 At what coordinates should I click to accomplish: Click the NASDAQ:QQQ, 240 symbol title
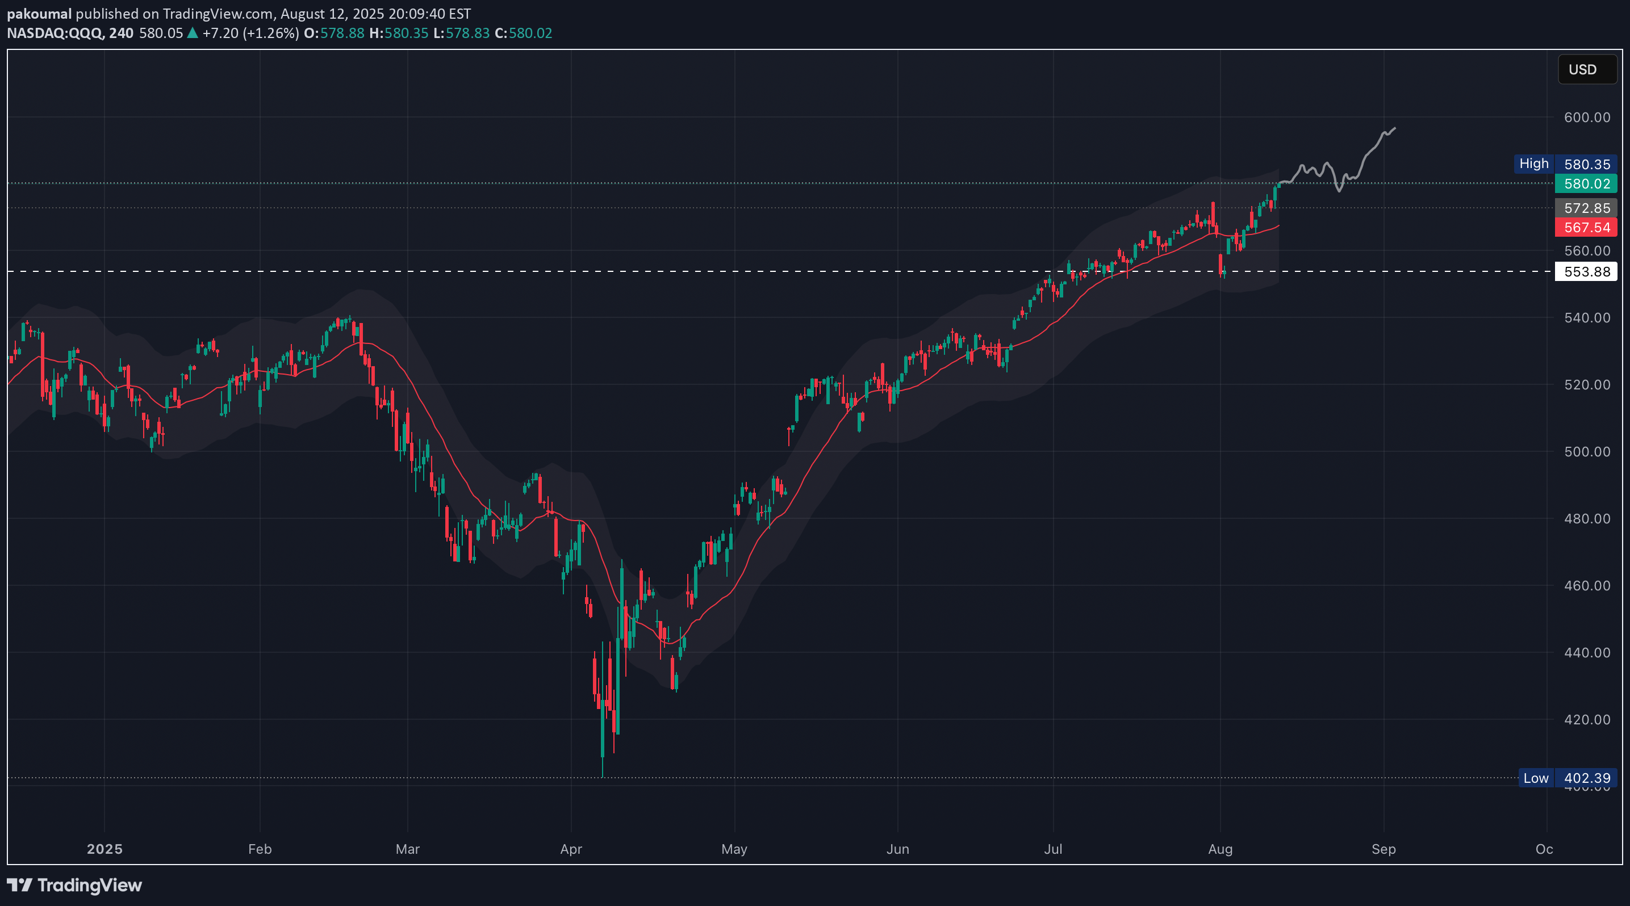click(70, 33)
